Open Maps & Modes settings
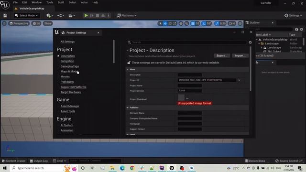Screen dimensions: 306x172 [69, 71]
